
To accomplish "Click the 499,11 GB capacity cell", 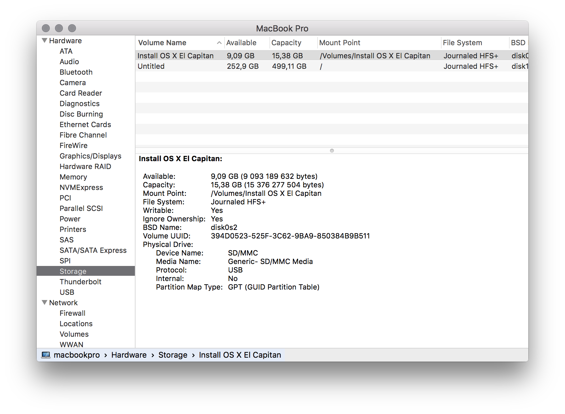I will tap(289, 66).
